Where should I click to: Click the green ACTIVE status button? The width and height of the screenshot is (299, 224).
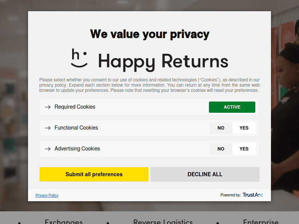coord(232,107)
